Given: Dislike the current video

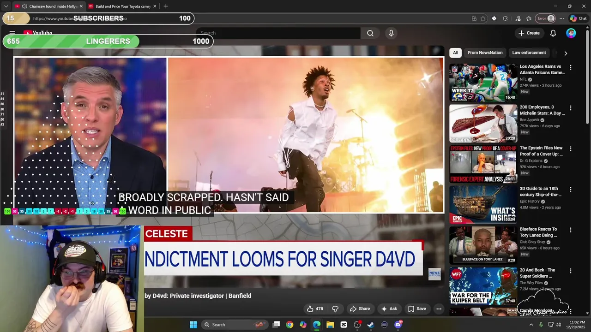Looking at the screenshot, I should coord(336,309).
